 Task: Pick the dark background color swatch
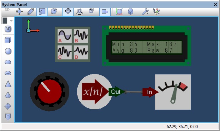point(5,21)
